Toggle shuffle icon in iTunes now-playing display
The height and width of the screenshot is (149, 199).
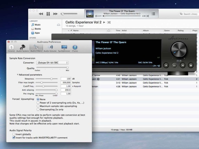pyautogui.click(x=148, y=16)
